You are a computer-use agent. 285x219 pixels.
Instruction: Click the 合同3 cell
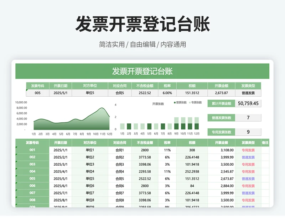pyautogui.click(x=120, y=164)
